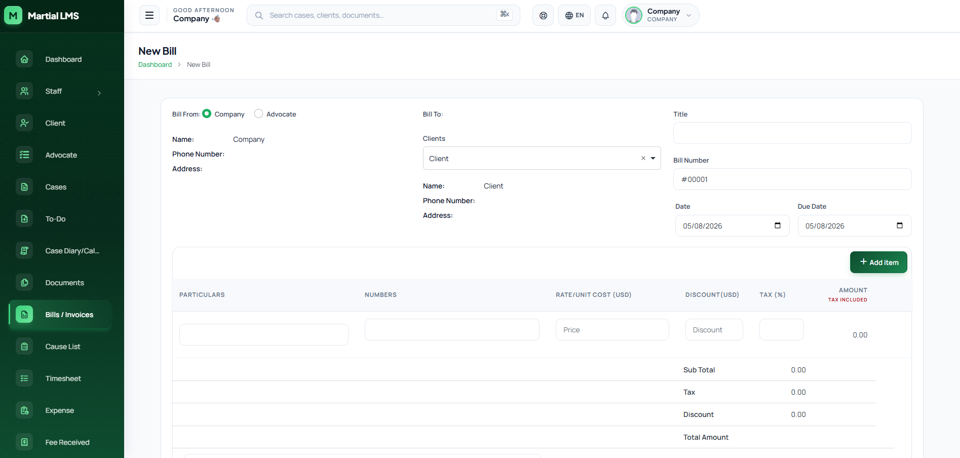Click the Cases document icon
960x458 pixels.
pos(24,187)
